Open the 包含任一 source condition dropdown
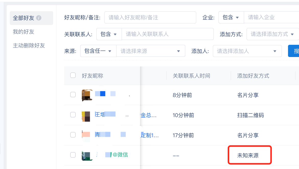 pyautogui.click(x=98, y=51)
